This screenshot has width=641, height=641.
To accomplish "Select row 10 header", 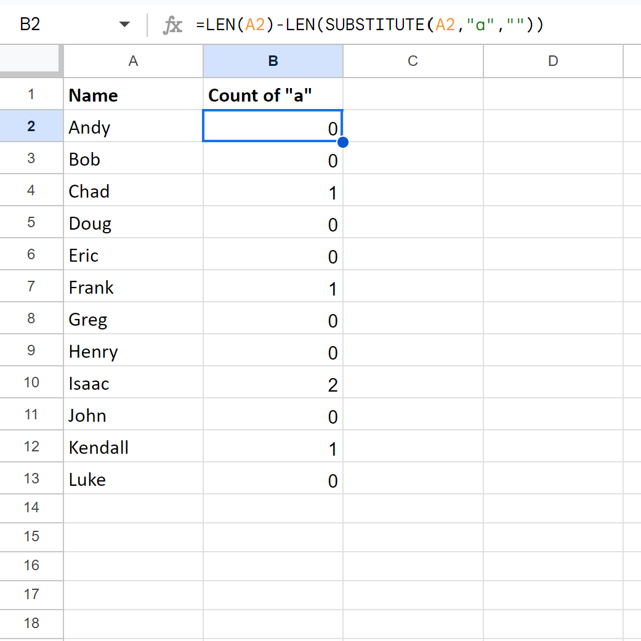I will click(31, 382).
